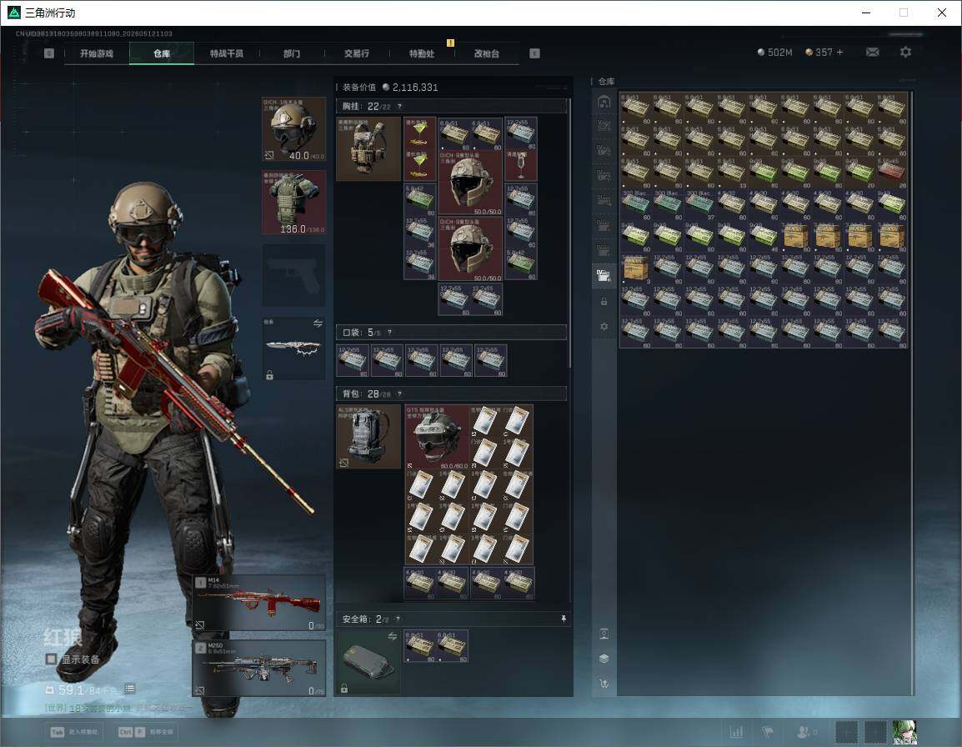The height and width of the screenshot is (747, 962).
Task: Select the wooden ammo crate with count 3
Action: [635, 268]
